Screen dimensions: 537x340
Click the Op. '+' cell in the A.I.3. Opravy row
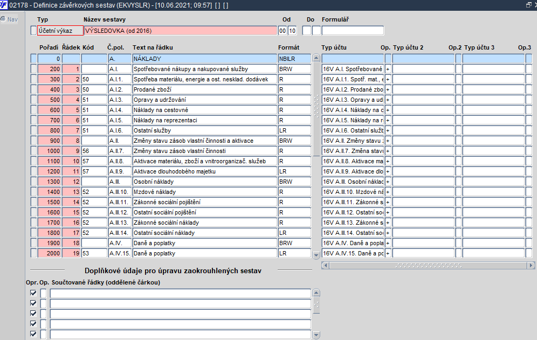(x=388, y=100)
